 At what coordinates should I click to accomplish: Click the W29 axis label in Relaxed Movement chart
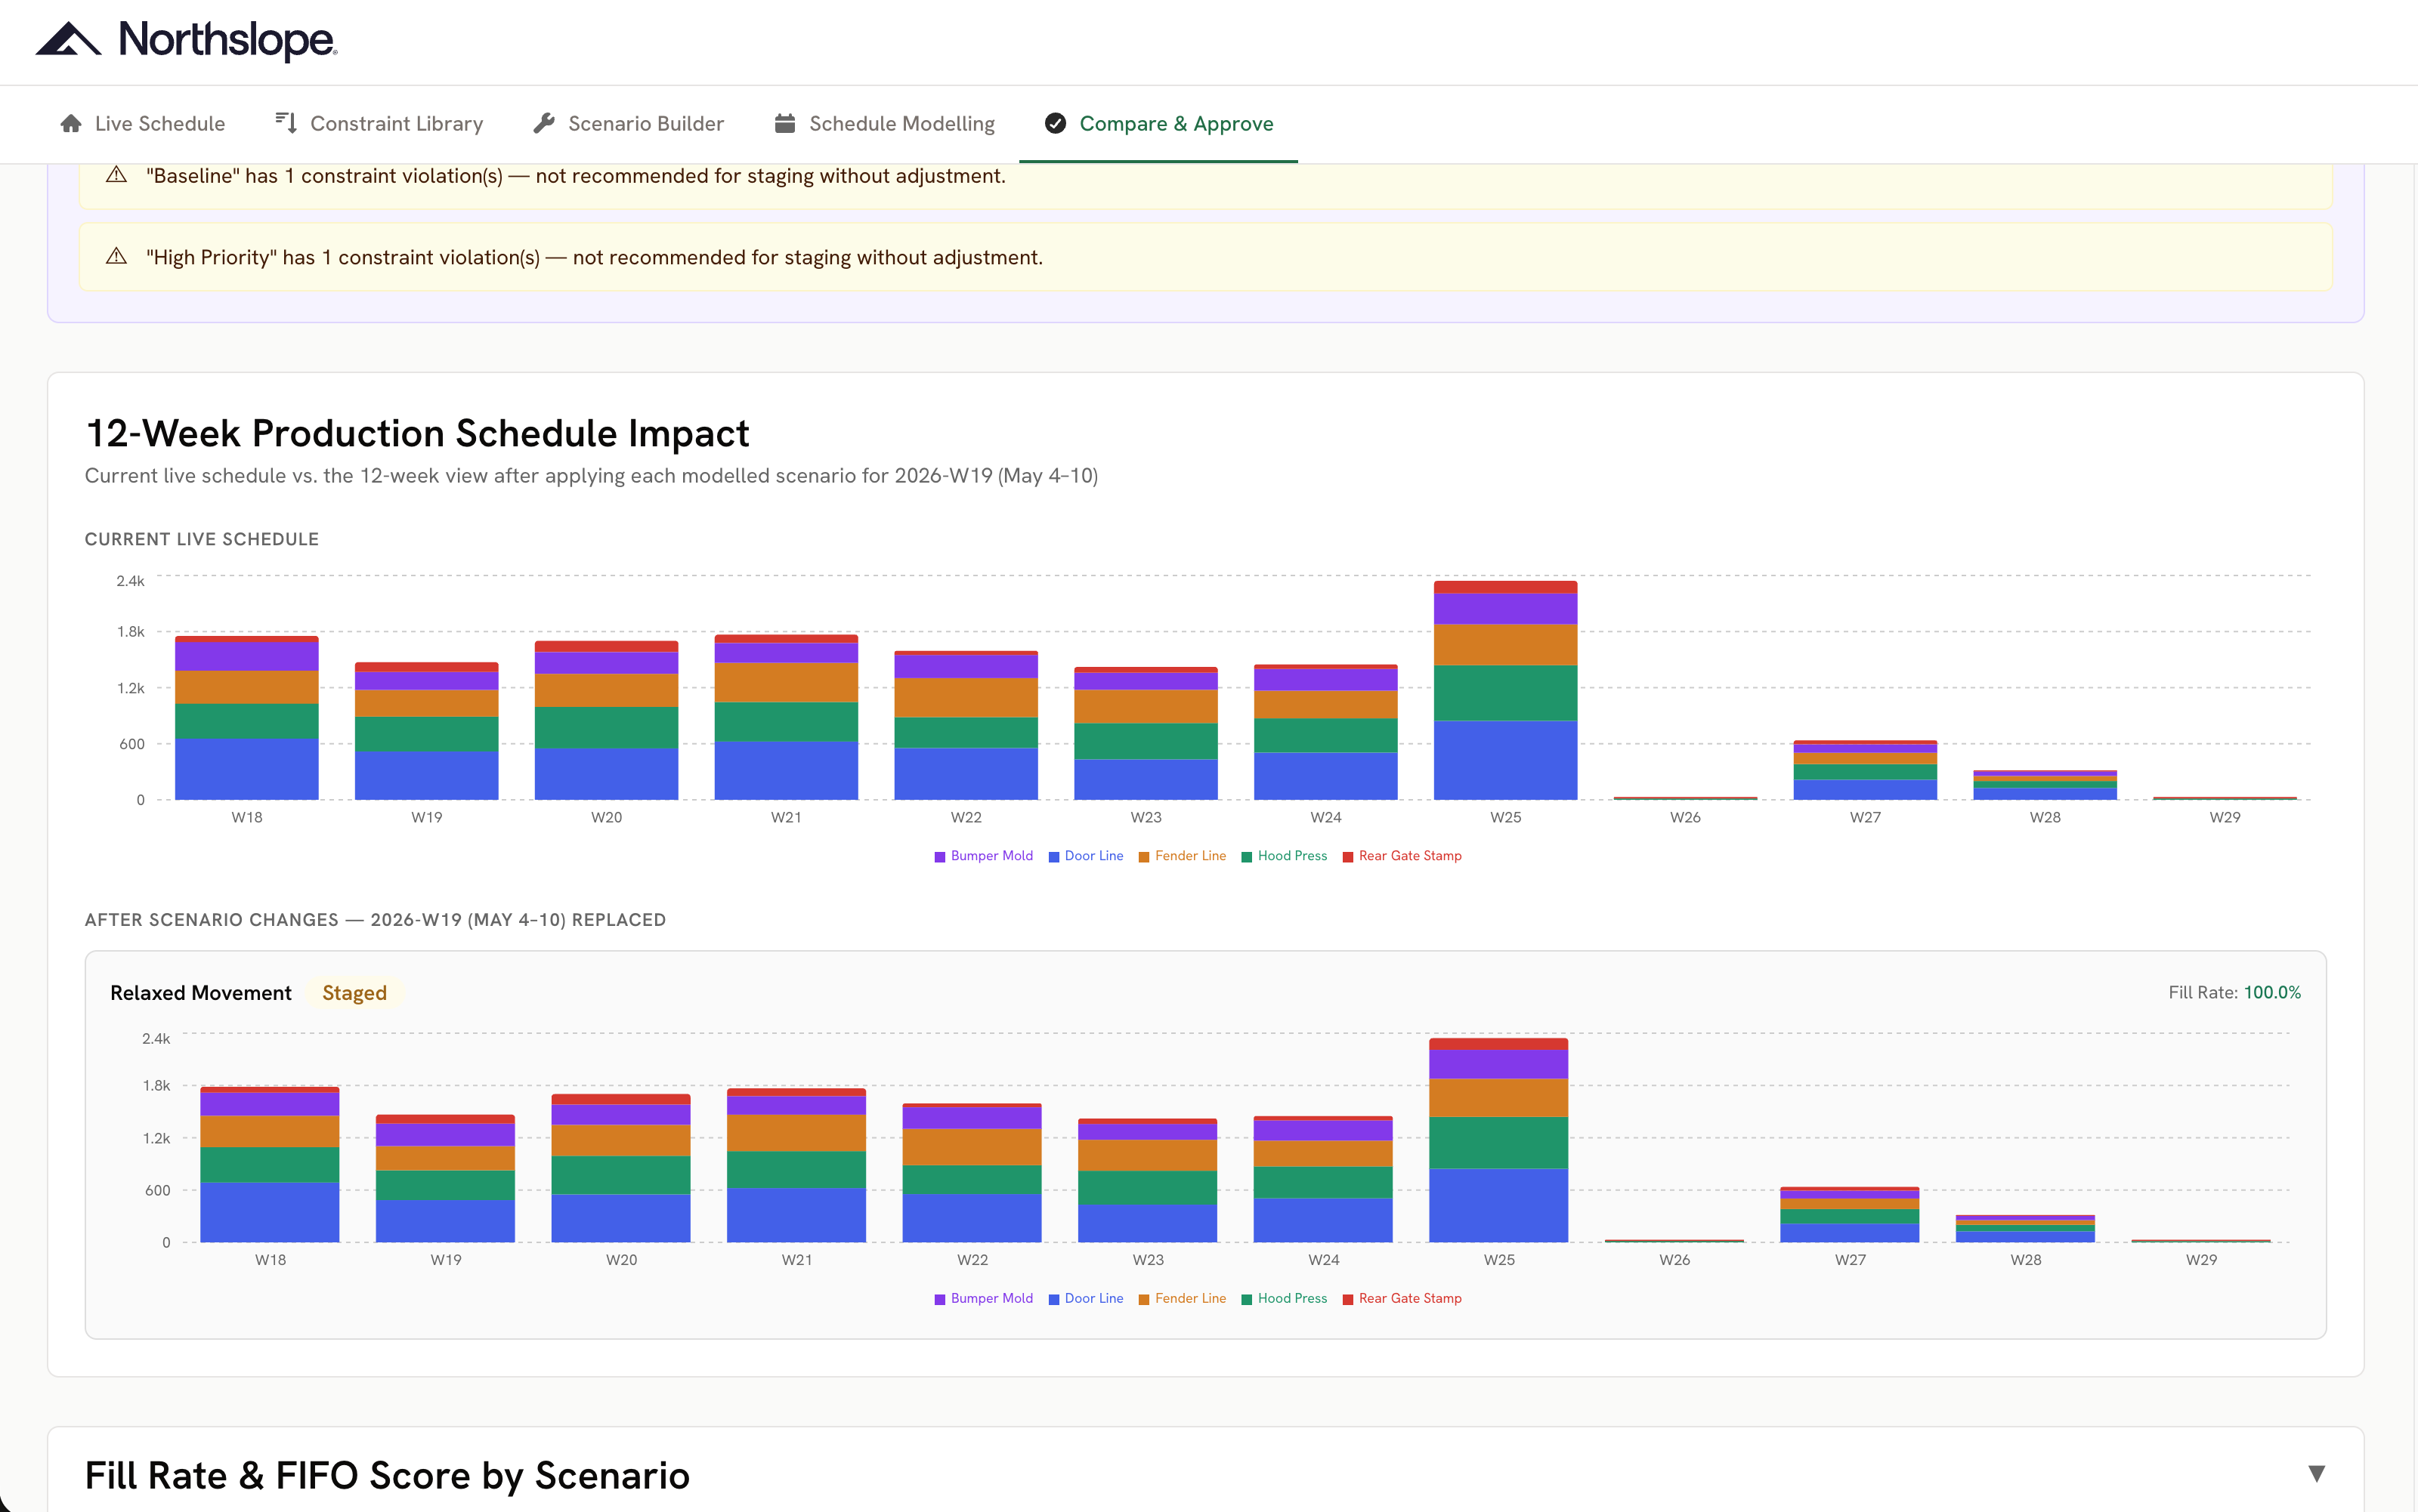2201,1260
